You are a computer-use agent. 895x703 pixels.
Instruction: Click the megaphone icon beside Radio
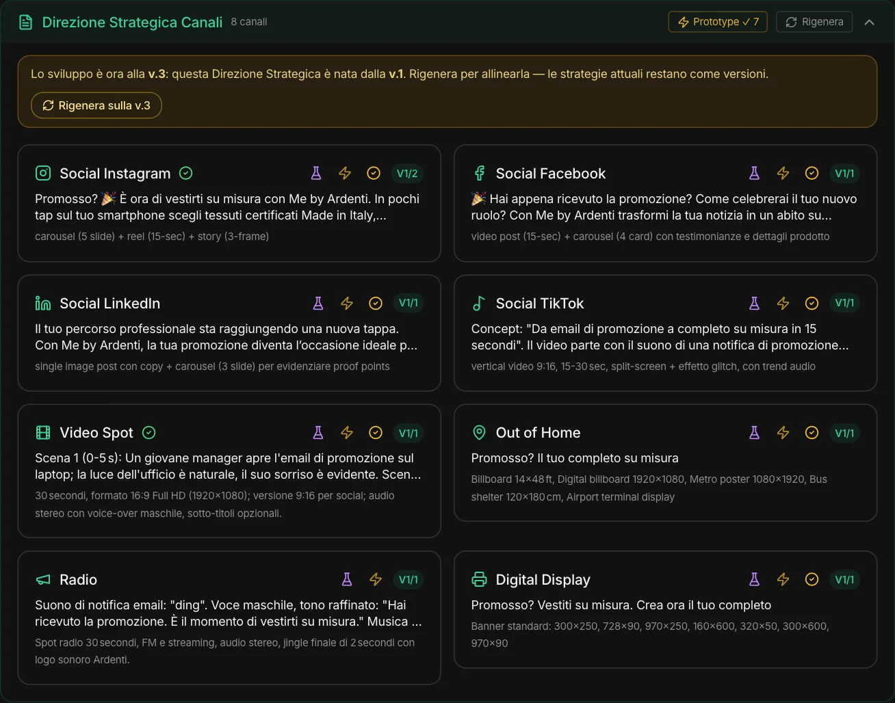point(43,579)
